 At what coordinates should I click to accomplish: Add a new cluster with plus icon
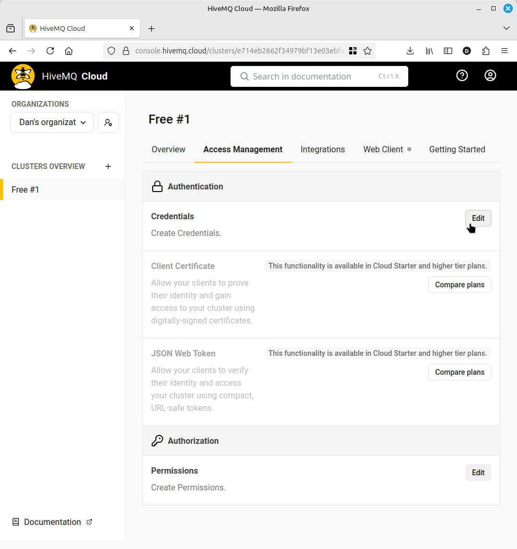click(108, 166)
